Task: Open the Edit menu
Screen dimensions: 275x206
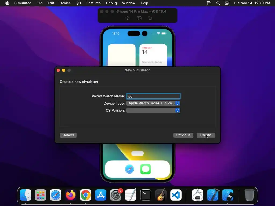Action: pos(51,3)
